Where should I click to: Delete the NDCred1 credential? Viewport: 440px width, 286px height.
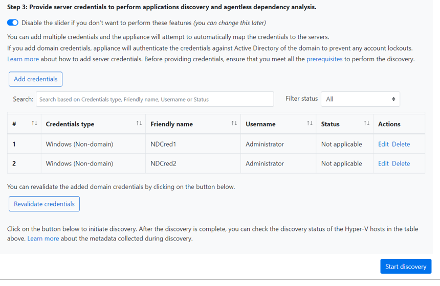(401, 144)
